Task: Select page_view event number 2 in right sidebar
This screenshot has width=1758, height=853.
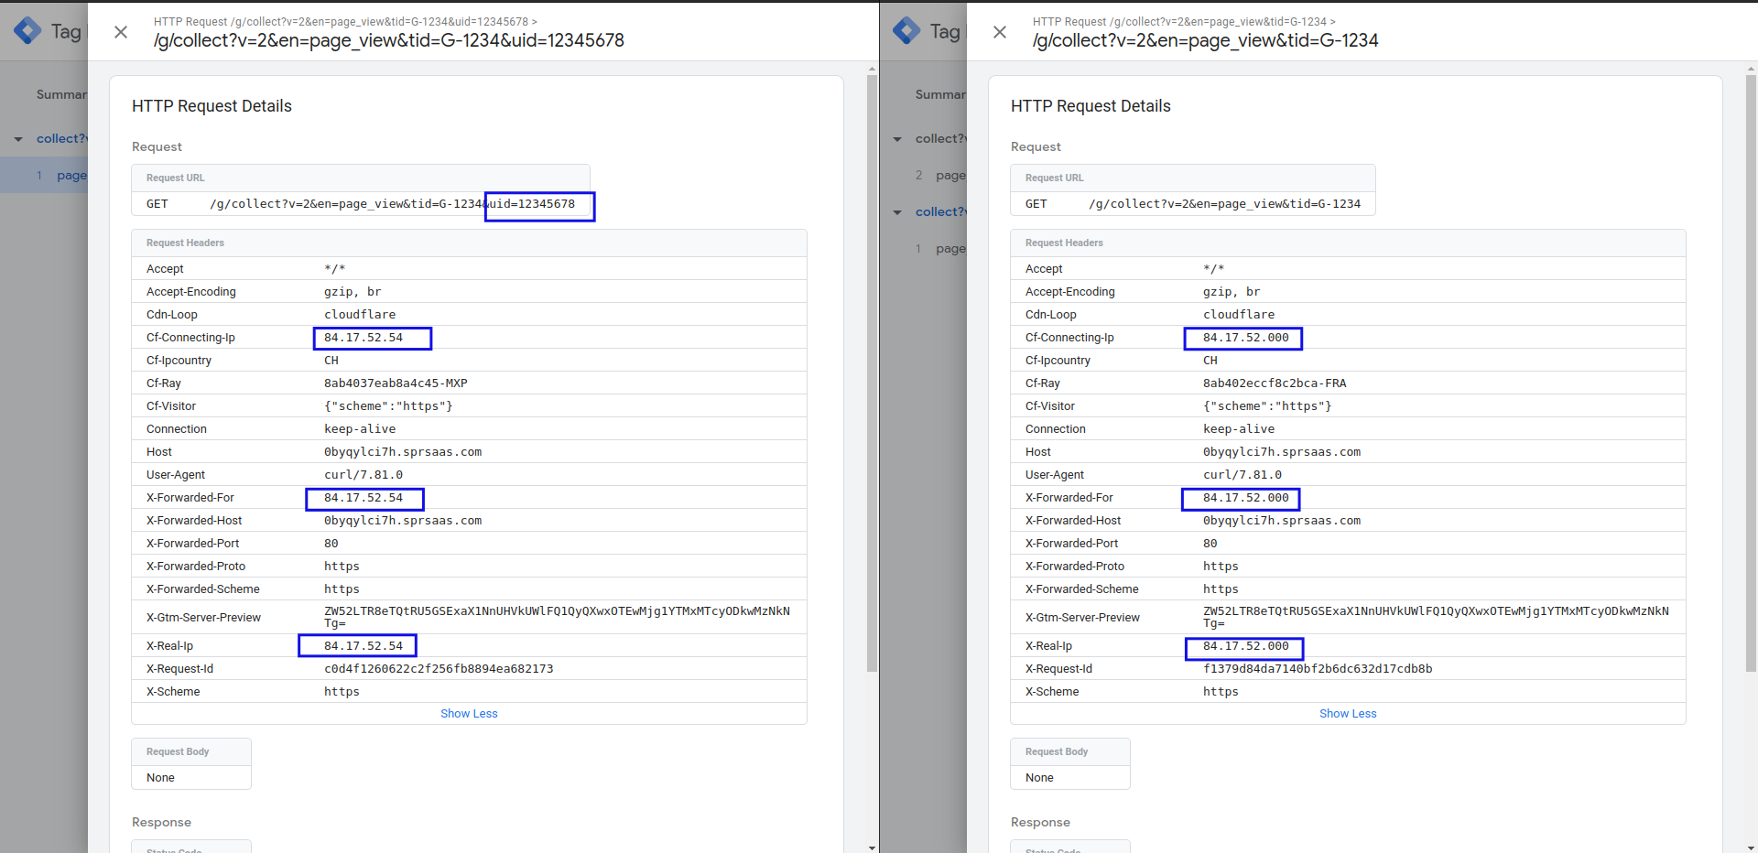Action: (952, 175)
